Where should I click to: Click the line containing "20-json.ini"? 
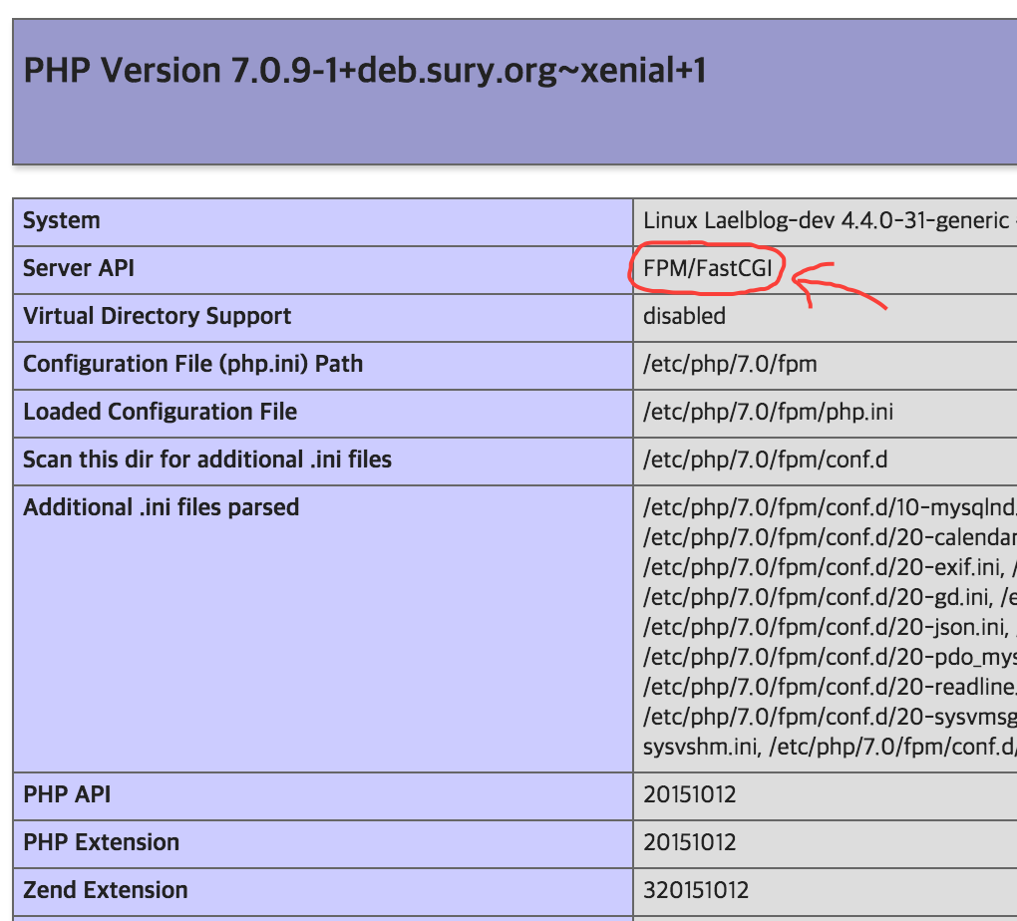pos(830,627)
